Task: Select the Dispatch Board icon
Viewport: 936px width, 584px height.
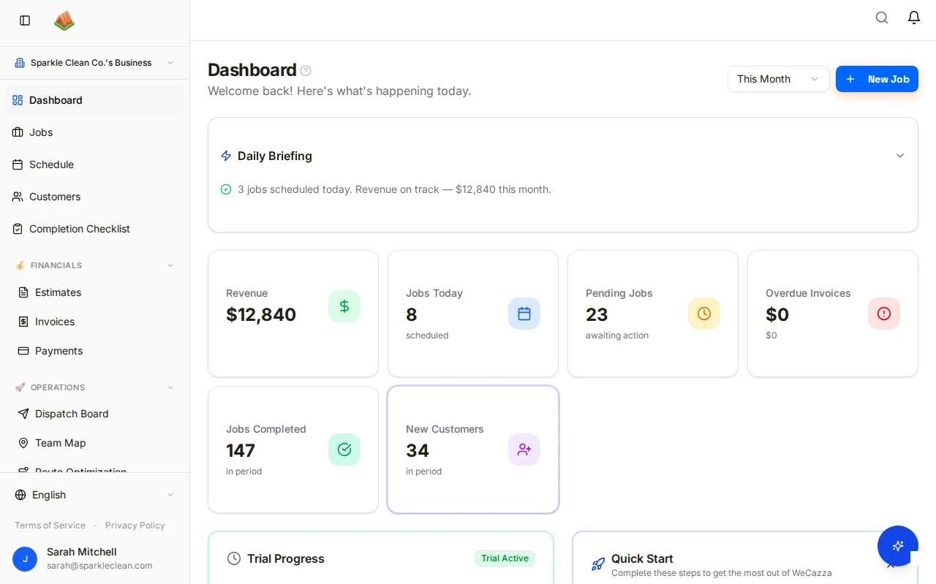Action: (22, 414)
